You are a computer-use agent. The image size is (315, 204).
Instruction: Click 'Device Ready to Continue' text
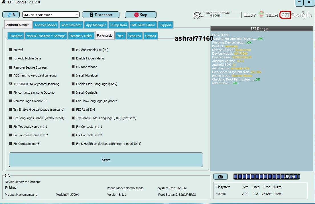click(23, 182)
